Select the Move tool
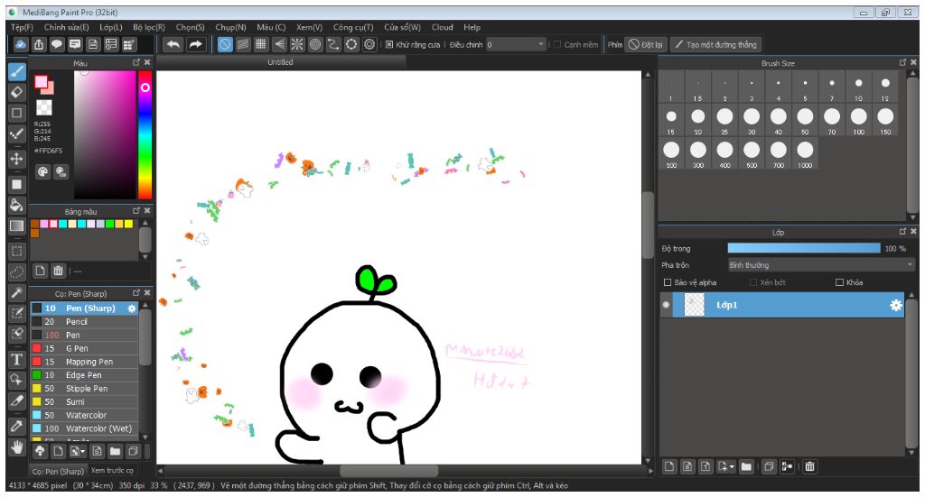 click(16, 159)
